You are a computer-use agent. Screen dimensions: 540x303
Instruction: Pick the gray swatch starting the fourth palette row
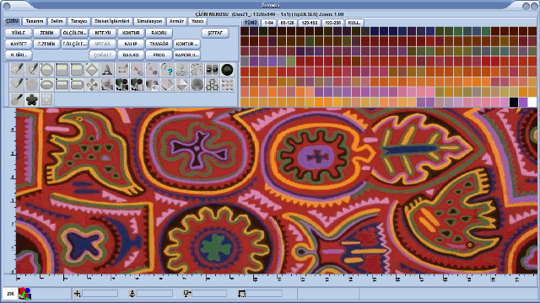point(245,61)
